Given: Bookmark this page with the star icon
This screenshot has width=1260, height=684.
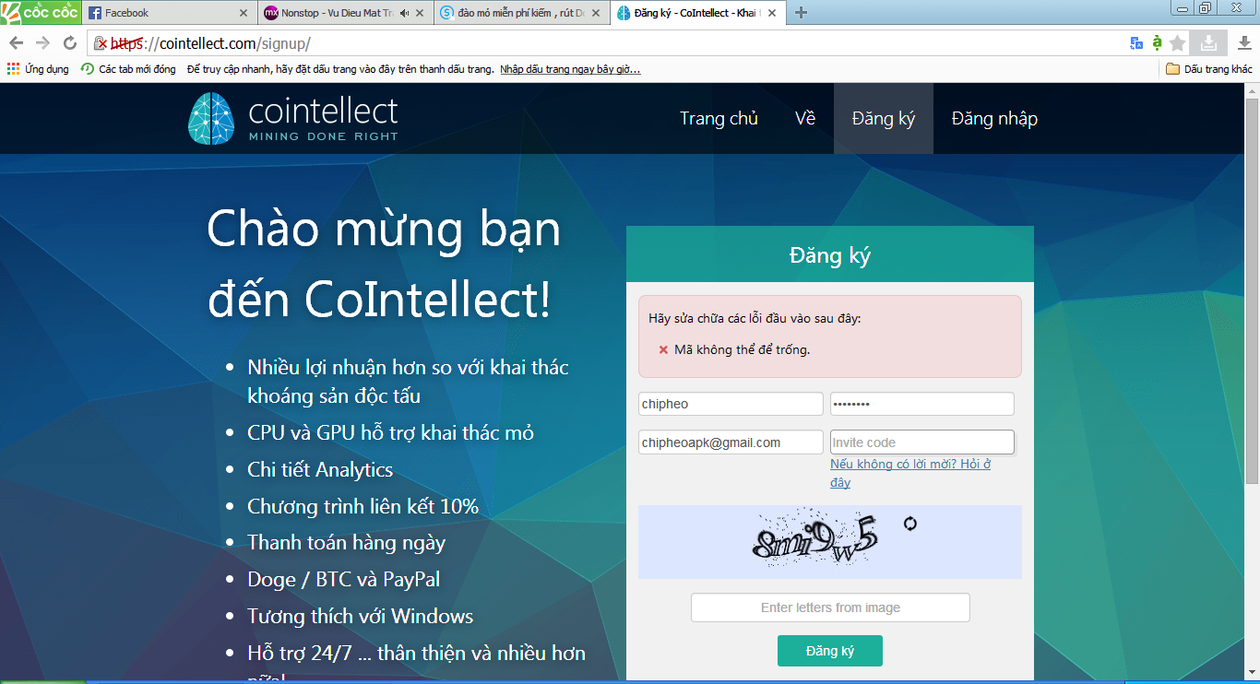Looking at the screenshot, I should tap(1177, 43).
